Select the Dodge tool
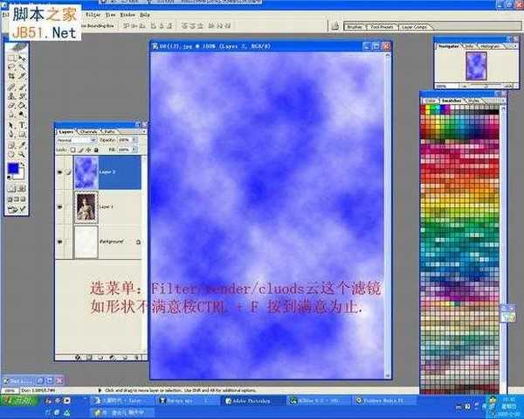The image size is (524, 419). (x=22, y=115)
